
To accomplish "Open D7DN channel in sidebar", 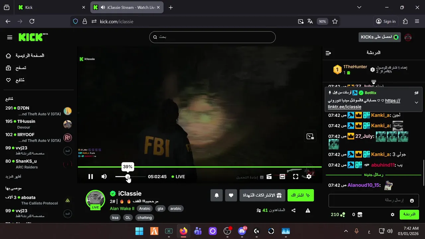I will point(39,111).
